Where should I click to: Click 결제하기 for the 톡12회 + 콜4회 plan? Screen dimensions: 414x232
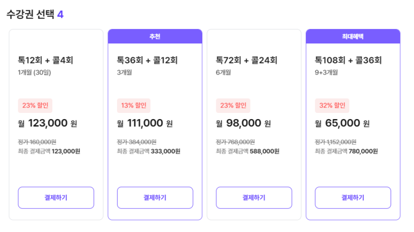56,198
